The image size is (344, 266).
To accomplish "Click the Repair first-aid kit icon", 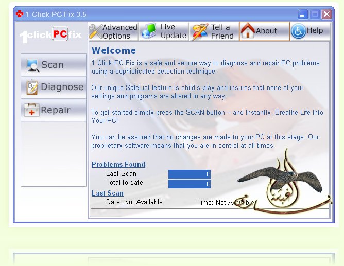I will pos(31,110).
